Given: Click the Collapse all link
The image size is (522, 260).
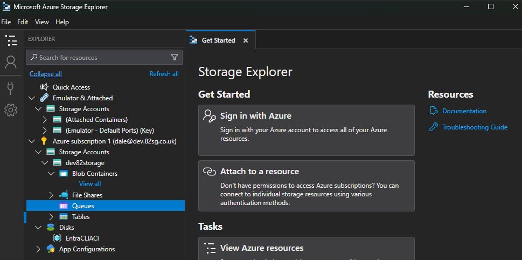Looking at the screenshot, I should coord(46,74).
